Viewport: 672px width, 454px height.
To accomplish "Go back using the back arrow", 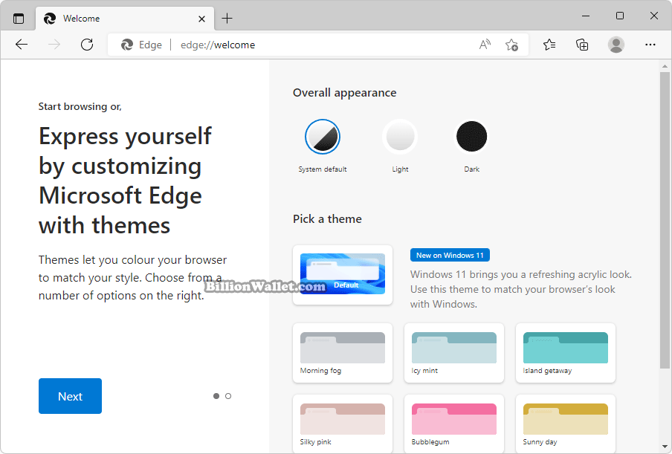I will coord(22,45).
